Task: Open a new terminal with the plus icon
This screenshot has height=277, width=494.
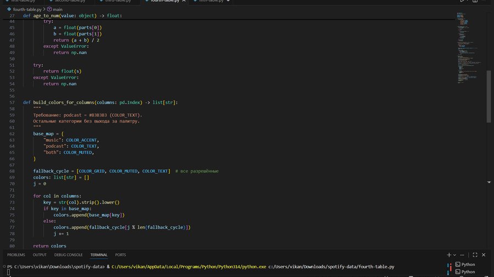Action: point(449,255)
